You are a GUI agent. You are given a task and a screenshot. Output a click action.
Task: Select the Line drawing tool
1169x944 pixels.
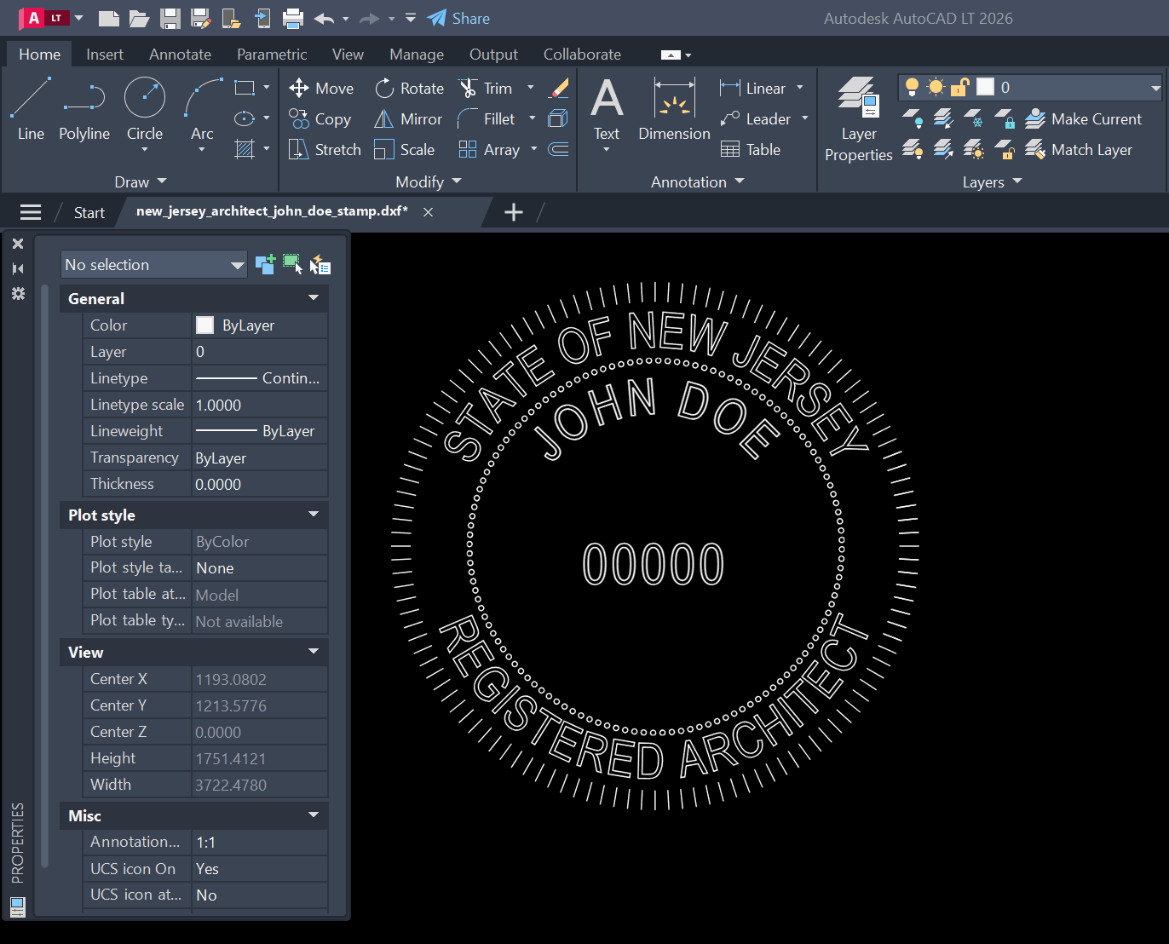(x=31, y=109)
